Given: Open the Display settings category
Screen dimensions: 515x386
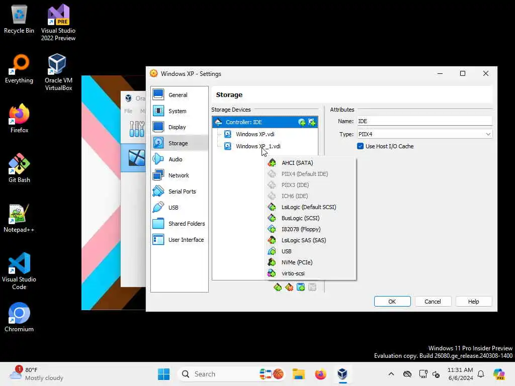Looking at the screenshot, I should 180,127.
